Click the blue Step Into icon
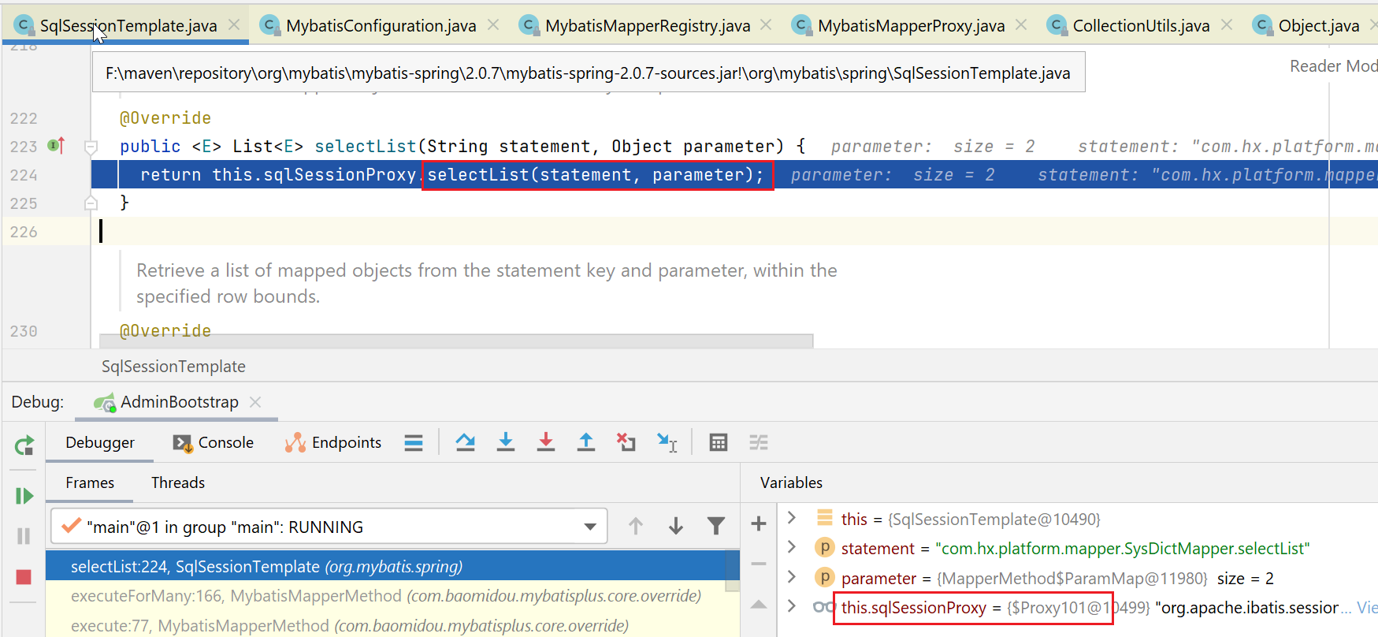This screenshot has height=637, width=1378. (506, 442)
